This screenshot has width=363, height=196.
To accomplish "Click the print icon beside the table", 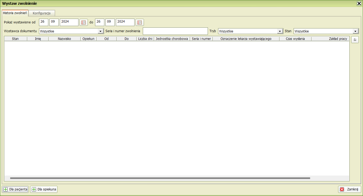I will coord(355,40).
